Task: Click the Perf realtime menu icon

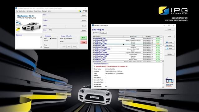Action: 51,39
